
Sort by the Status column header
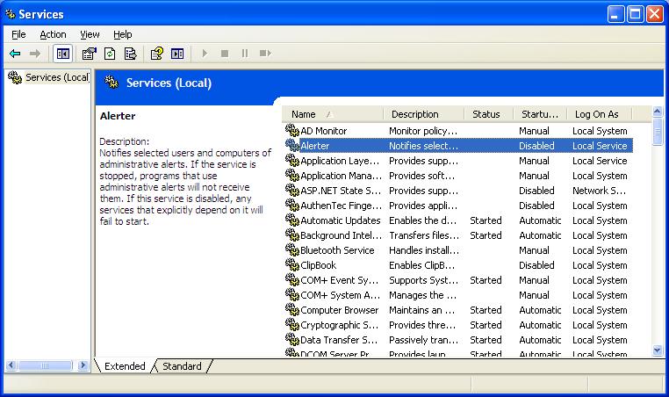[x=488, y=114]
